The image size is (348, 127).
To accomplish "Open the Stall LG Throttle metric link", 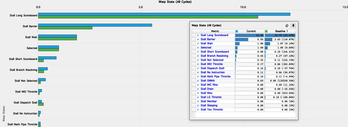I will point(211,97).
